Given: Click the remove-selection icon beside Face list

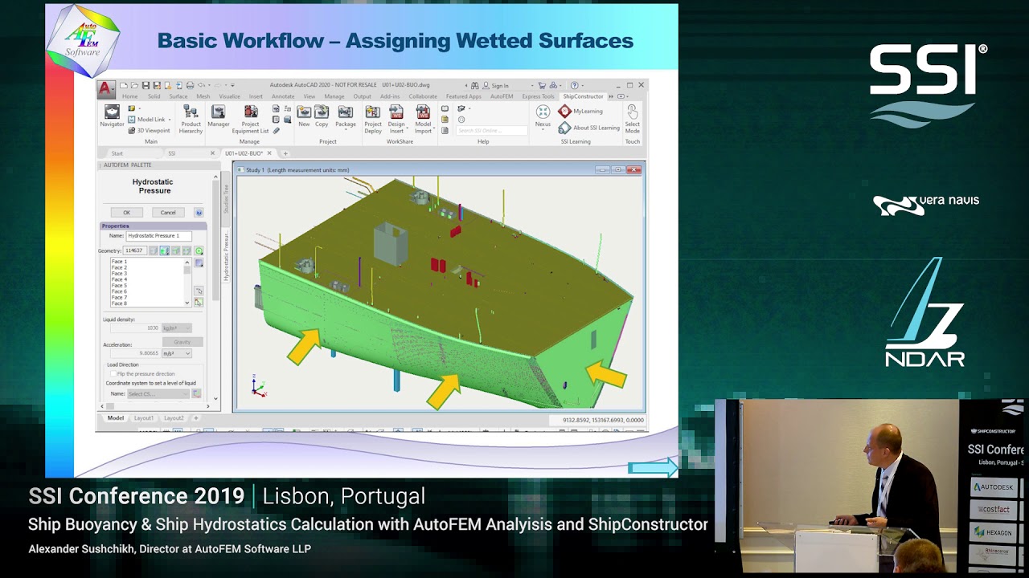Looking at the screenshot, I should point(199,291).
